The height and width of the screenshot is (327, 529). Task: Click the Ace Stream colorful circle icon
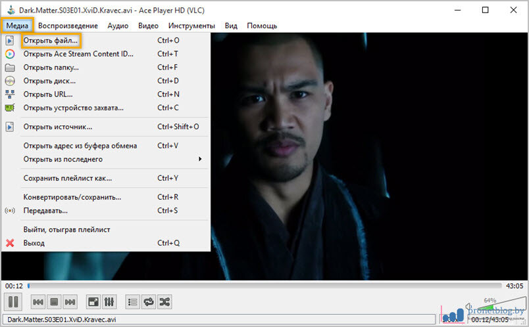(10, 54)
